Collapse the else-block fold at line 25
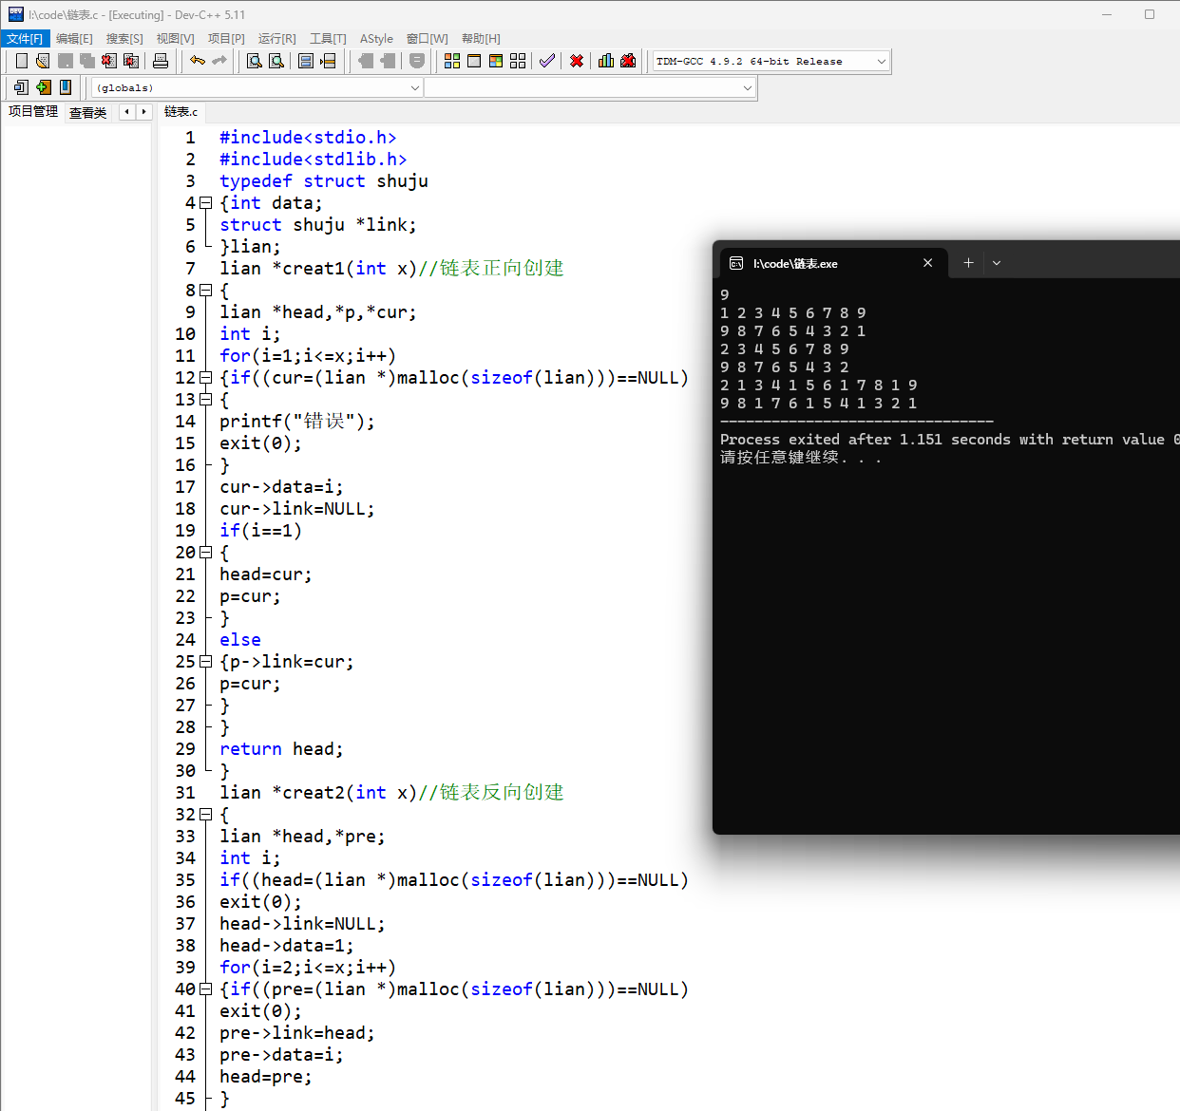The image size is (1180, 1111). [x=205, y=662]
